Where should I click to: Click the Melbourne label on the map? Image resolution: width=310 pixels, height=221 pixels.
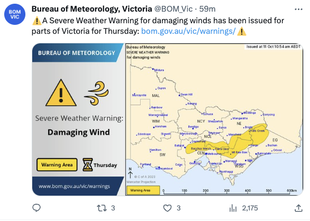pos(214,154)
